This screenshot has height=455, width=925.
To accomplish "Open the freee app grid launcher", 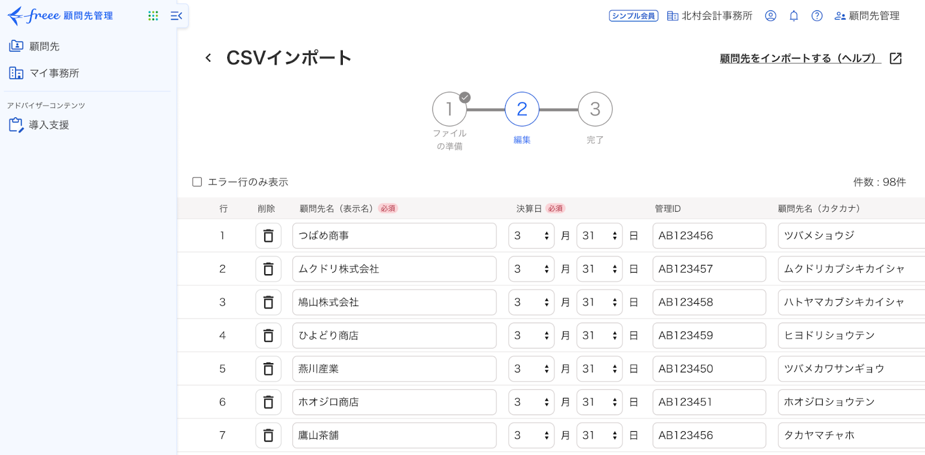I will (153, 16).
